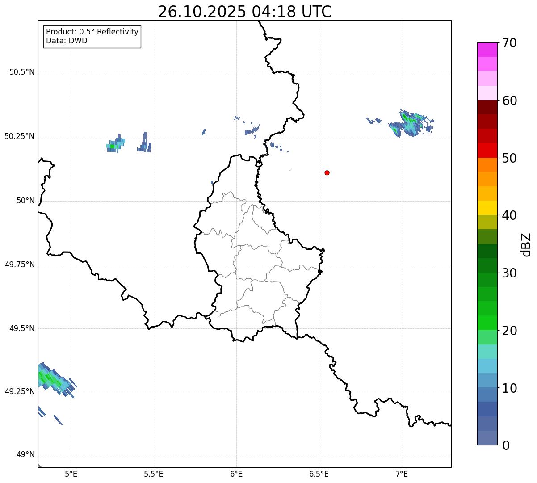Click the Data: DWD source label
This screenshot has width=537, height=483.
click(67, 41)
